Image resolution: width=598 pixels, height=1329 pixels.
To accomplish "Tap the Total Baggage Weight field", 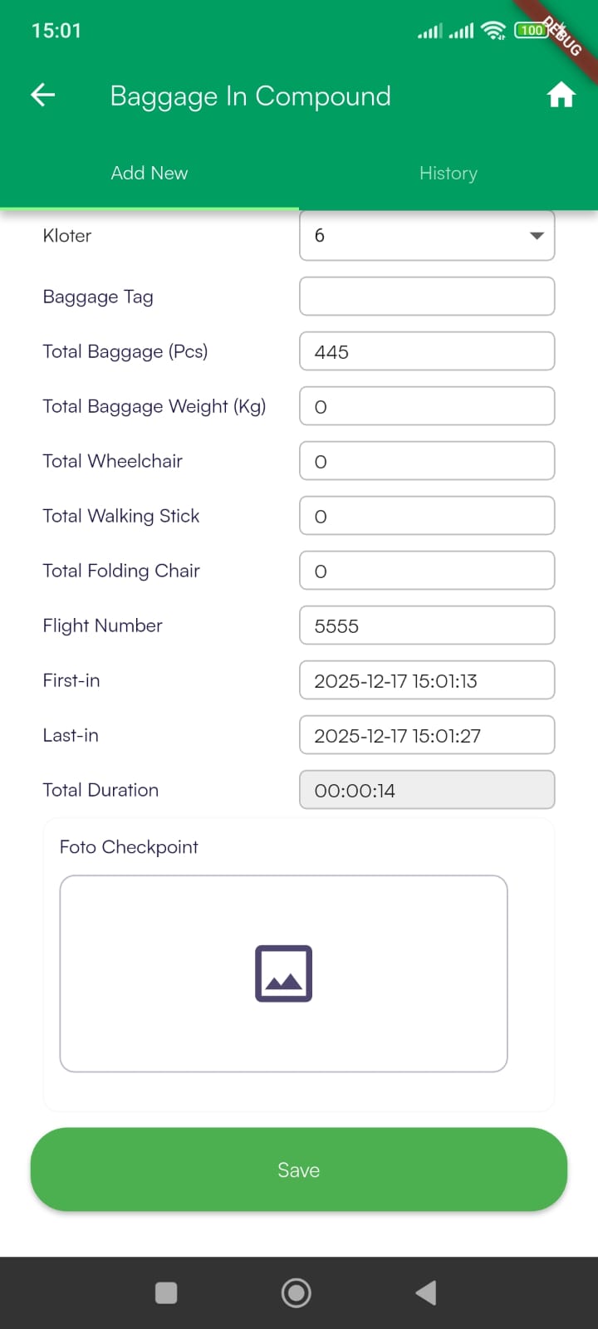I will coord(427,406).
